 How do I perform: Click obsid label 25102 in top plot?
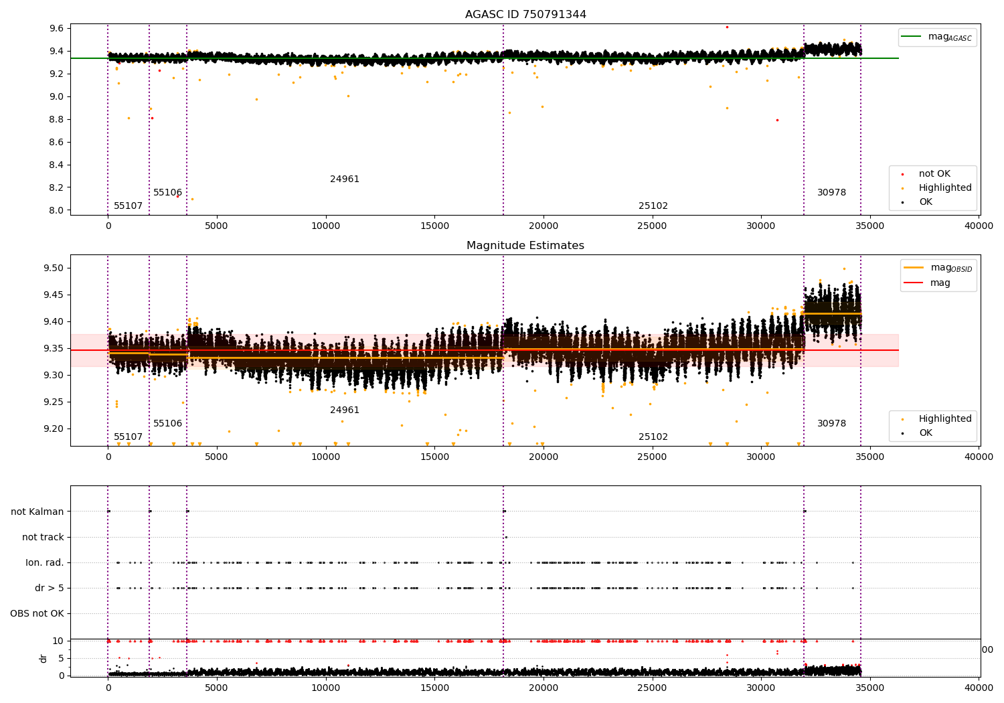(653, 206)
